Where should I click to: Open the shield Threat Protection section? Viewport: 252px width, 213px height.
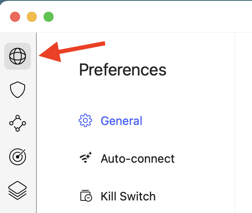(x=18, y=90)
